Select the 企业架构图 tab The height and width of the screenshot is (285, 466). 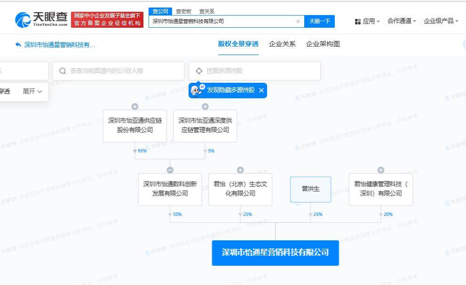coord(323,44)
